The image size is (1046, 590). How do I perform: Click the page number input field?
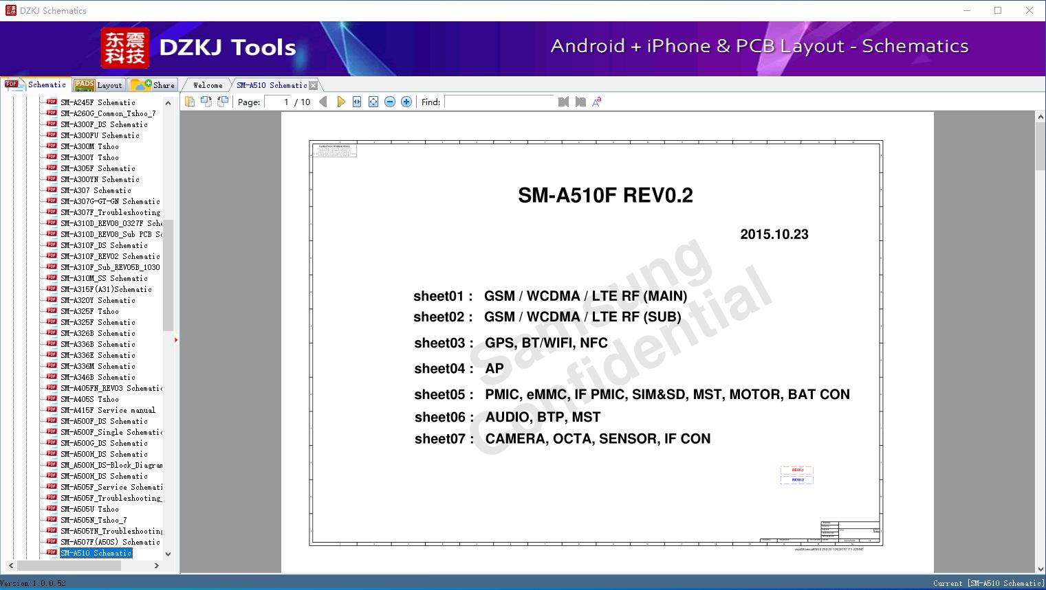277,102
